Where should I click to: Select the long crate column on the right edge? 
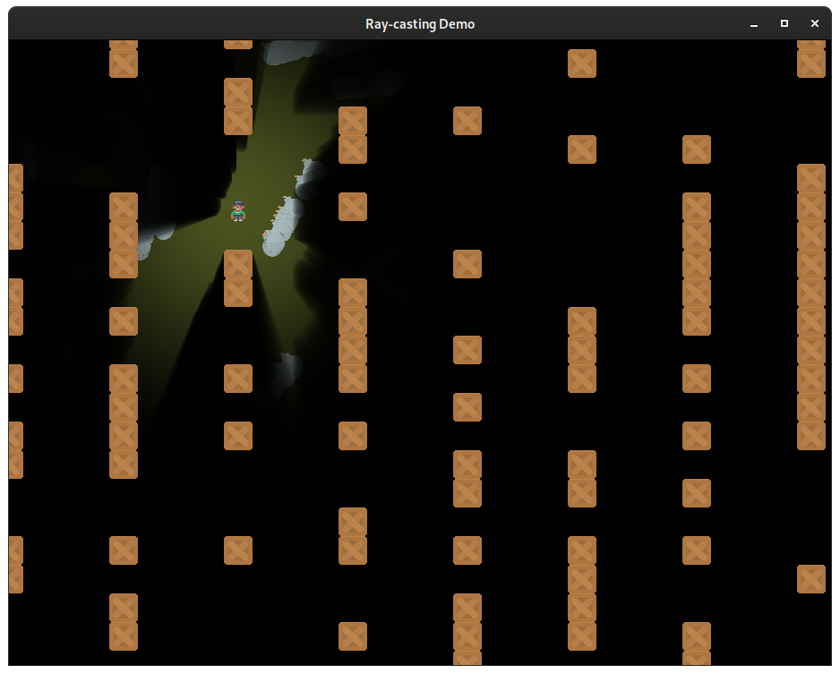pyautogui.click(x=810, y=304)
